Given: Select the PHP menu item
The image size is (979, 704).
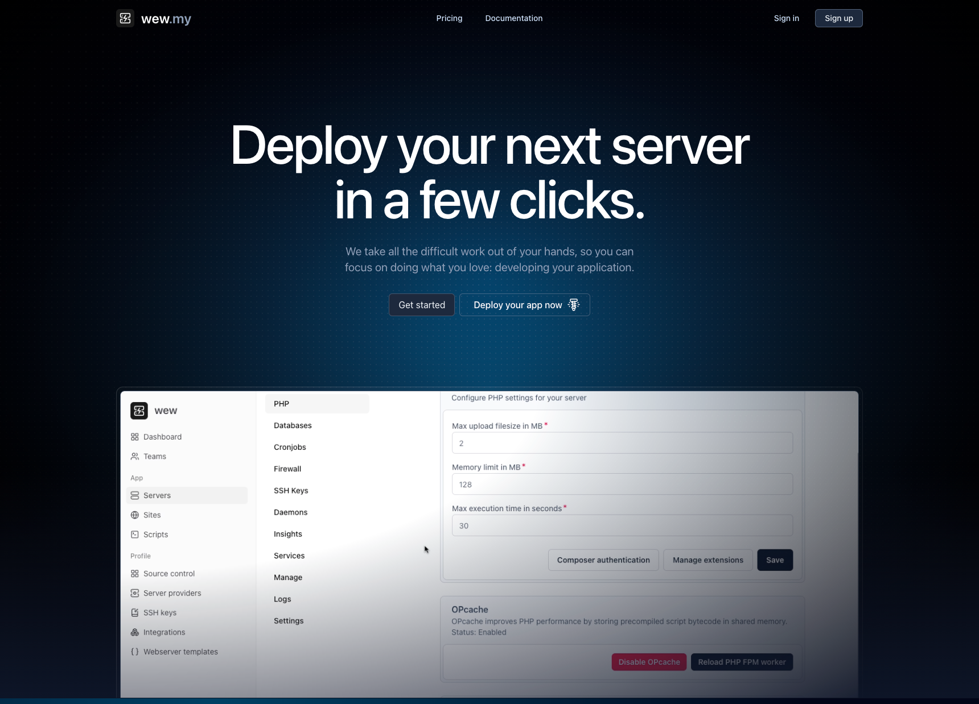Looking at the screenshot, I should tap(317, 404).
